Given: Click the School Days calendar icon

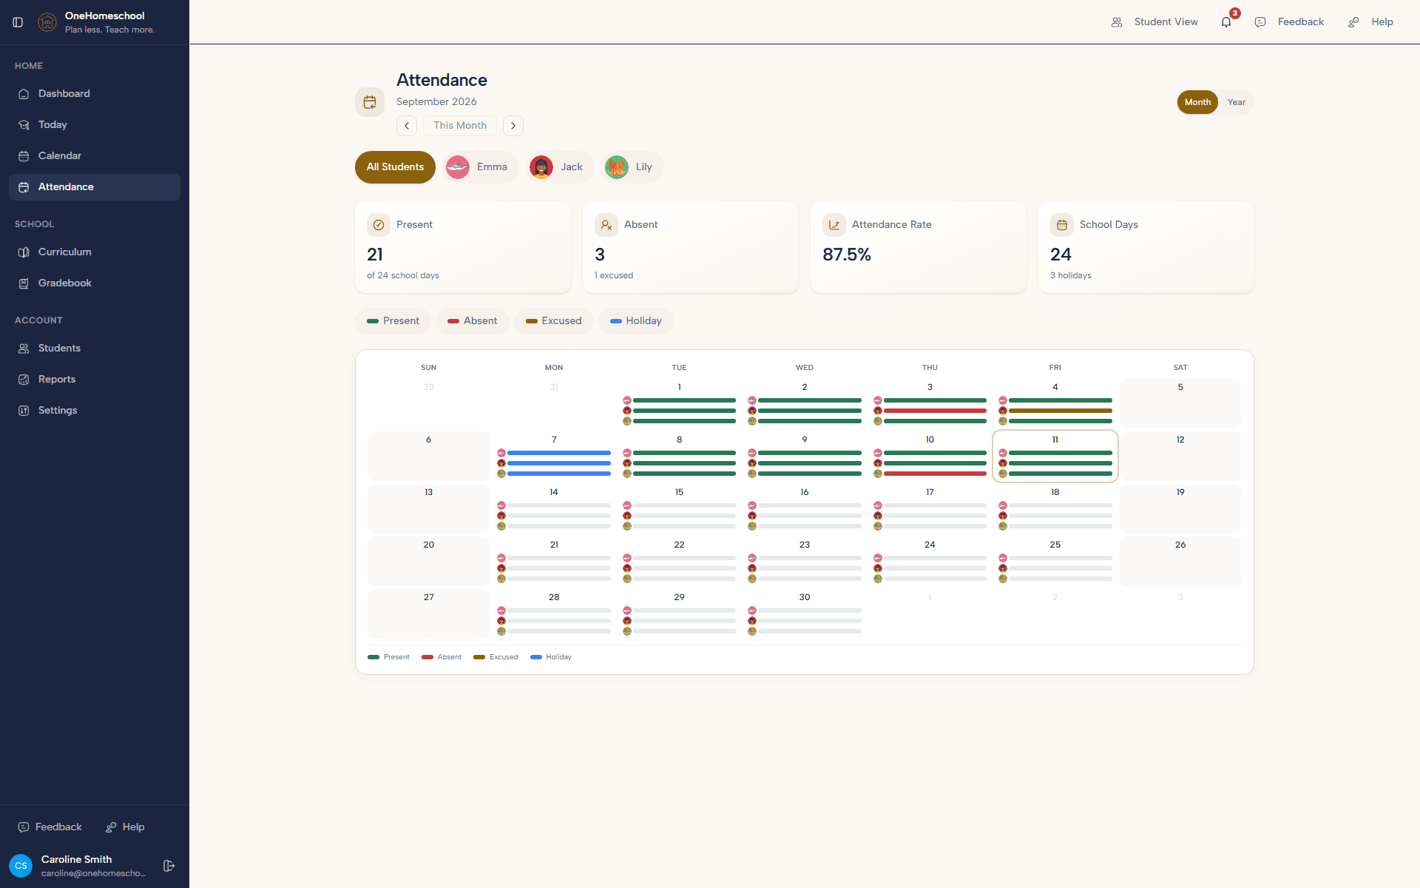Looking at the screenshot, I should tap(1062, 225).
